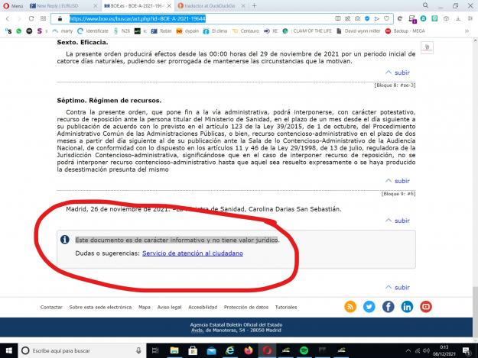
Task: Open the WhatsApp bookmark icon
Action: (19, 31)
